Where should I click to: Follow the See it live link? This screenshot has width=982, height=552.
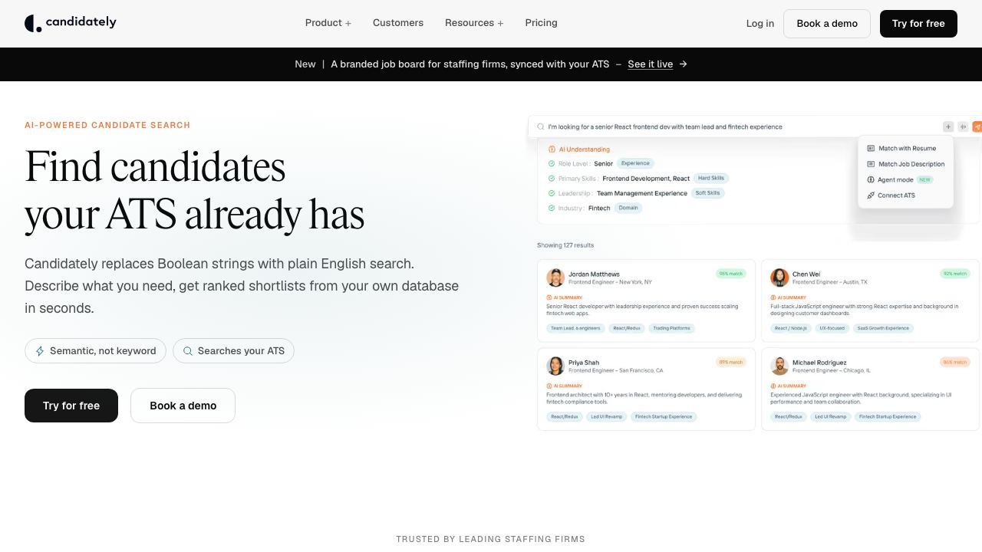[651, 64]
